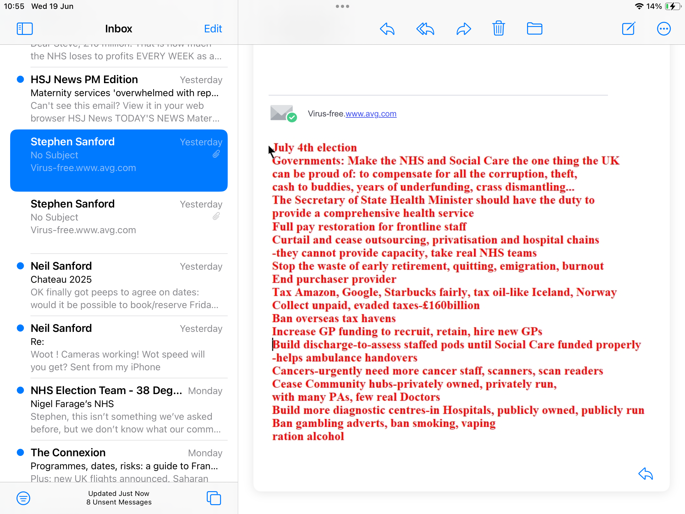
Task: Delete the message with the trash icon
Action: 499,29
